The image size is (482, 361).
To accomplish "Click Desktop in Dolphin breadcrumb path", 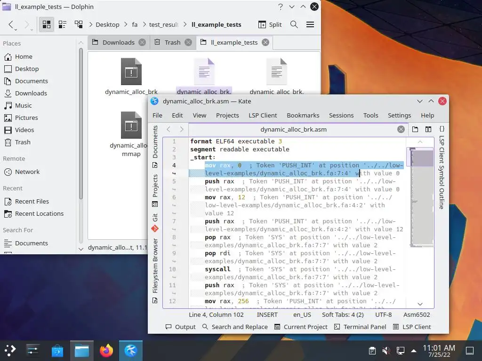I will pyautogui.click(x=107, y=24).
